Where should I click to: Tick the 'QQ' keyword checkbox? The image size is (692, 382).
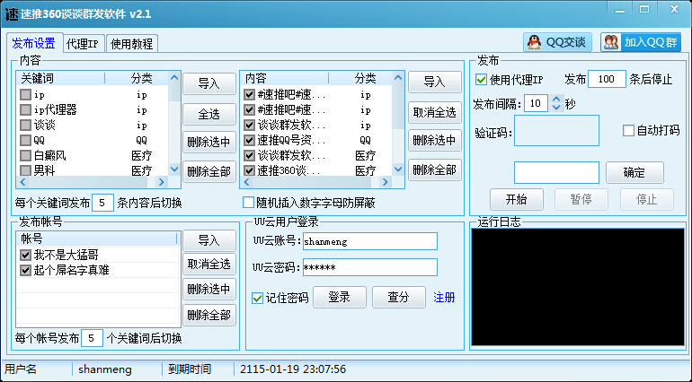coord(25,140)
